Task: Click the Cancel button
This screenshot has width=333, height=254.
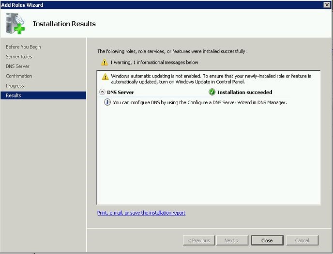Action: click(x=302, y=240)
